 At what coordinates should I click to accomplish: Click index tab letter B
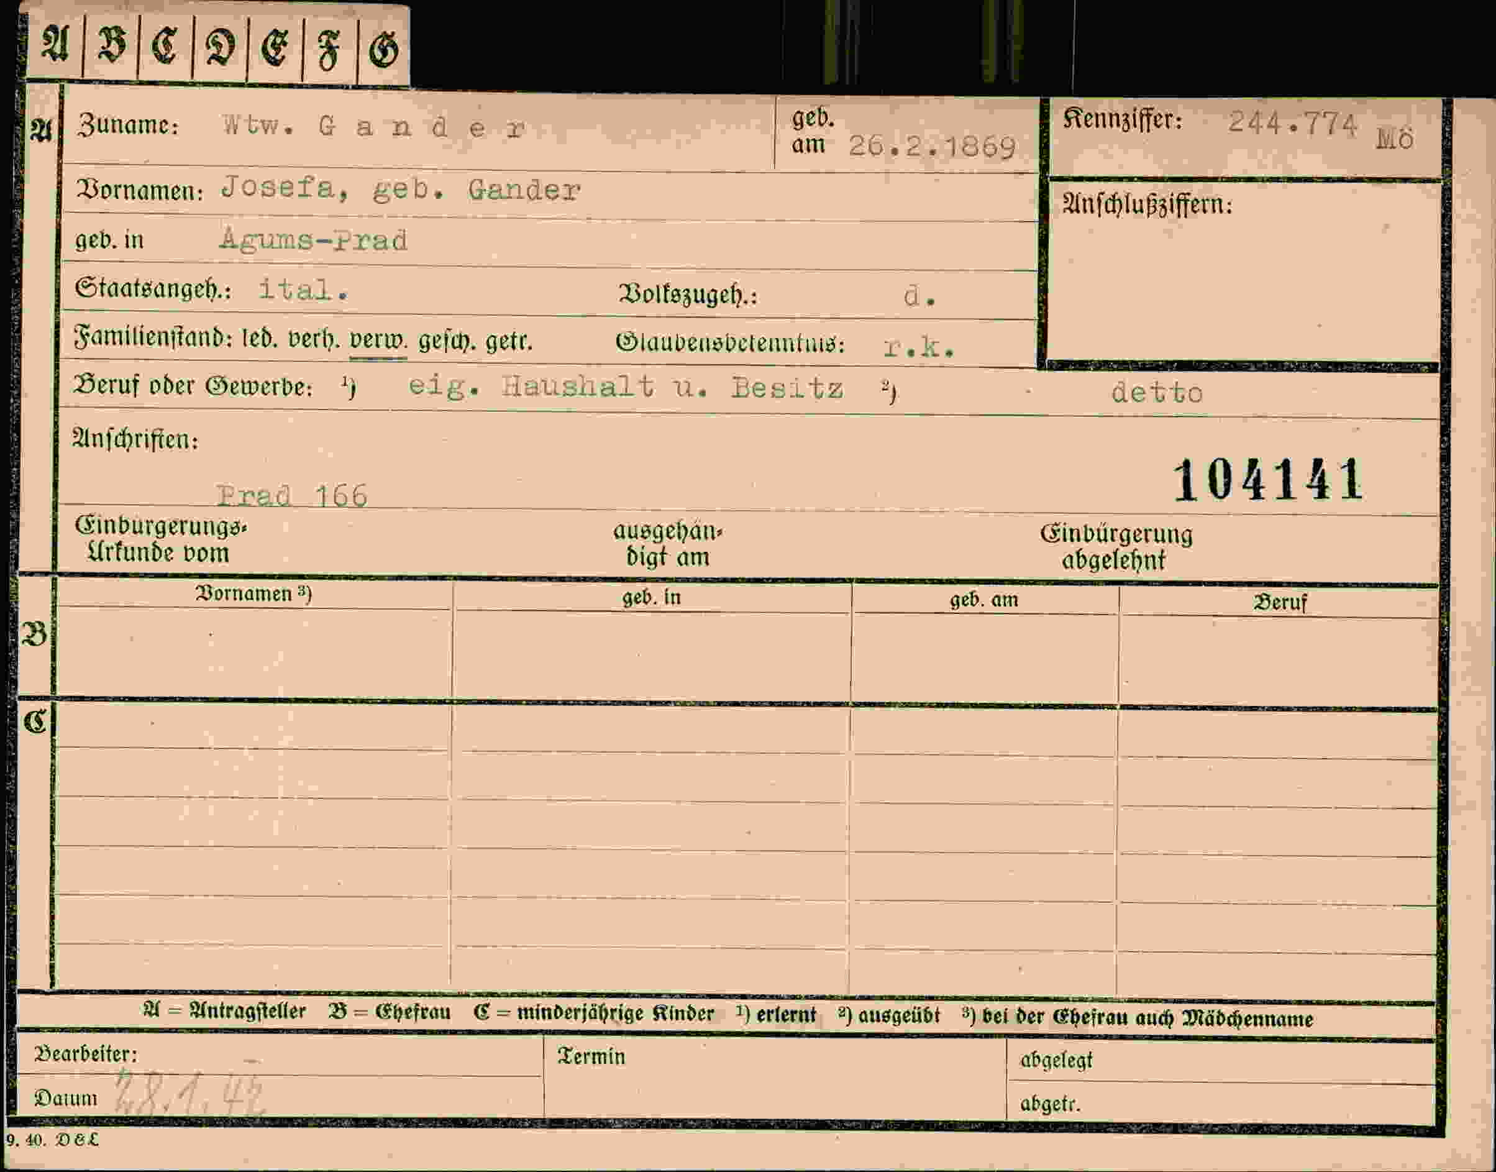pyautogui.click(x=112, y=47)
